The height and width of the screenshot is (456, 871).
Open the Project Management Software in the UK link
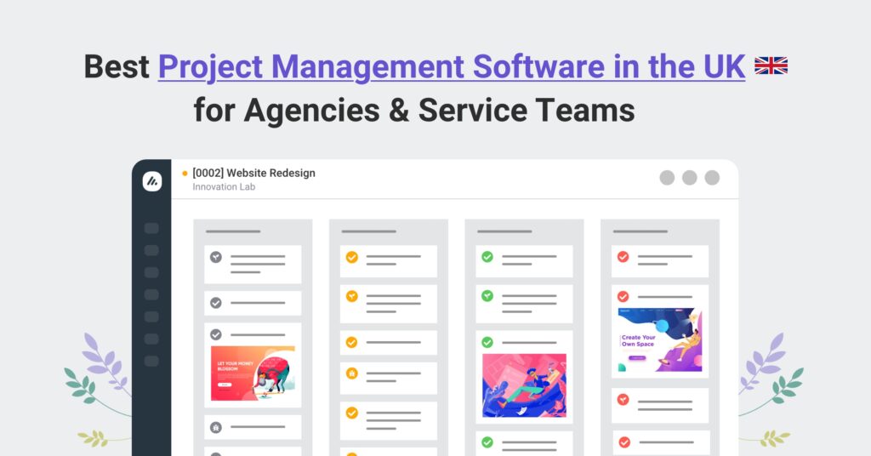(452, 66)
